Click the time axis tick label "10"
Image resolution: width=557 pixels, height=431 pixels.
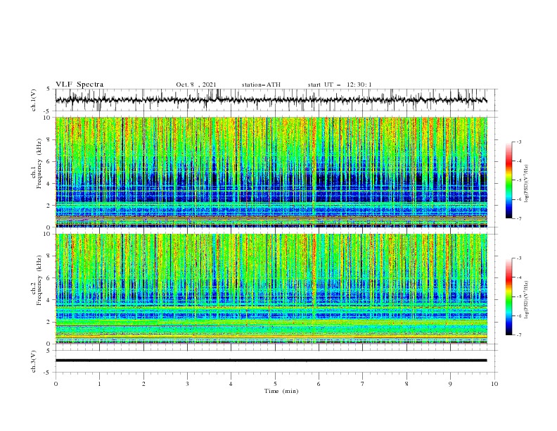click(x=494, y=384)
